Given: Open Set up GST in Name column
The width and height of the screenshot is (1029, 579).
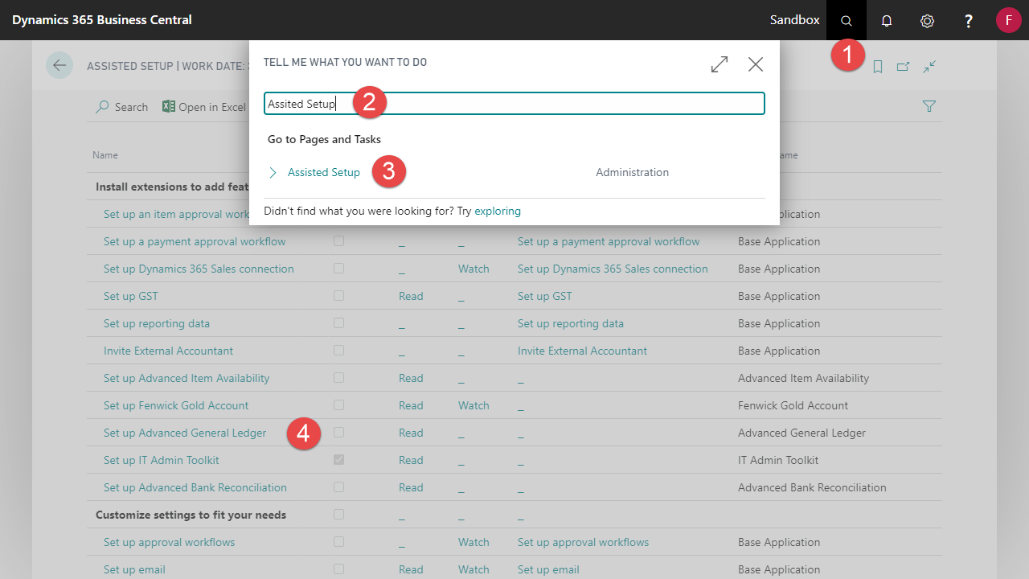Looking at the screenshot, I should pyautogui.click(x=131, y=296).
